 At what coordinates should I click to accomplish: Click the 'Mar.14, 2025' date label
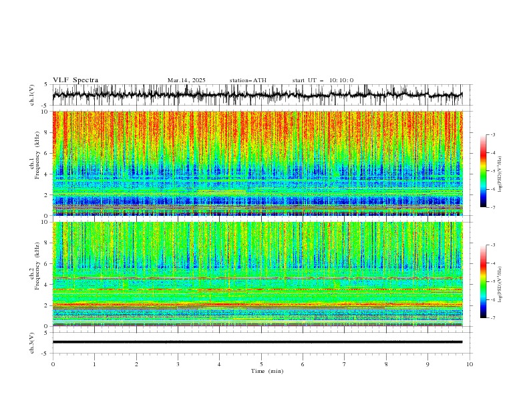point(186,80)
